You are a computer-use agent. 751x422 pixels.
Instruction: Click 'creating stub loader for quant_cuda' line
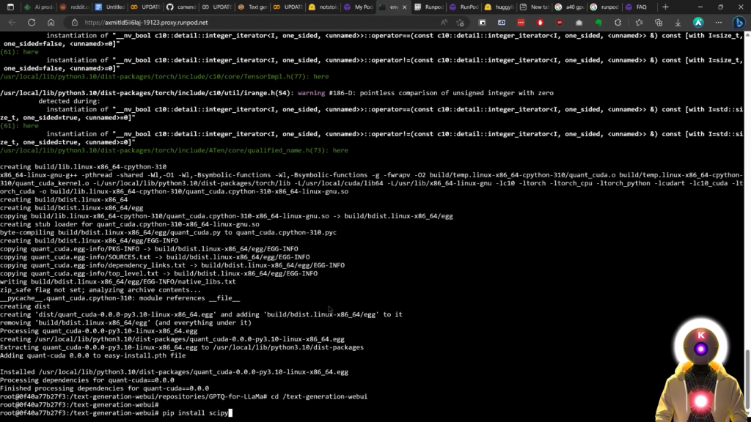[x=130, y=224]
